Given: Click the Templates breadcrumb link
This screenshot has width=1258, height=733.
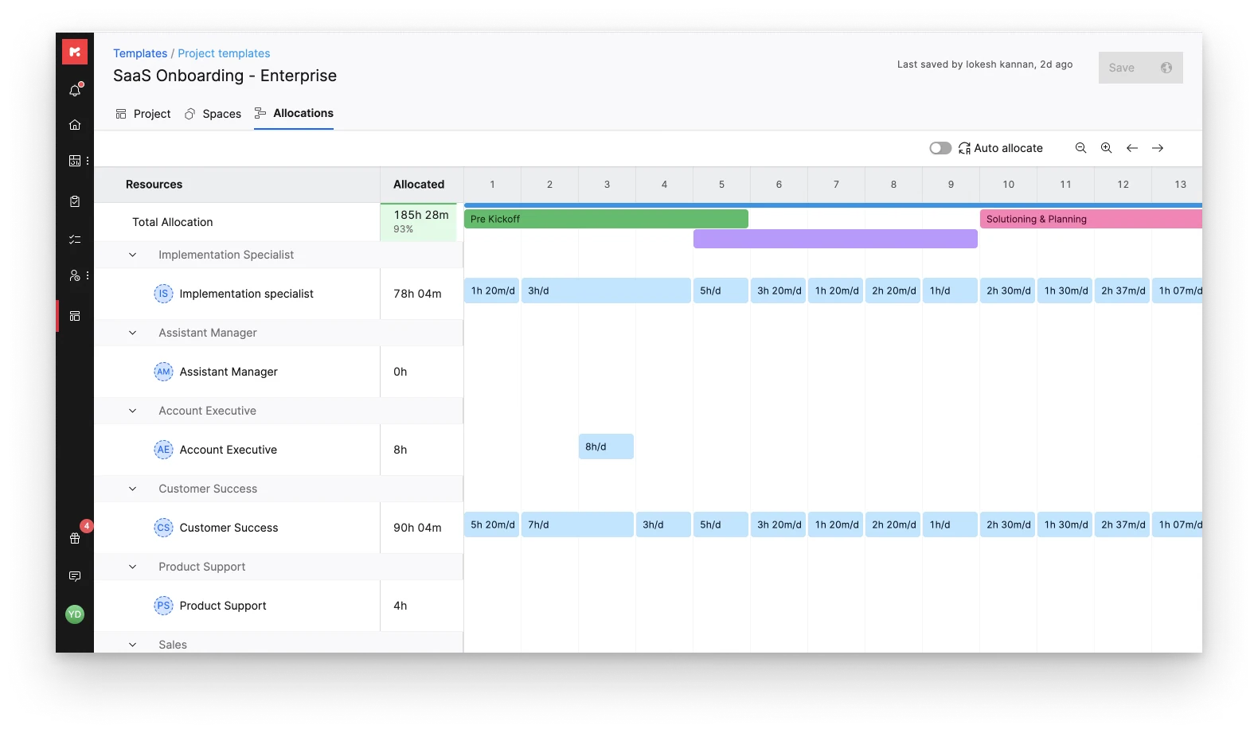Looking at the screenshot, I should pyautogui.click(x=140, y=53).
